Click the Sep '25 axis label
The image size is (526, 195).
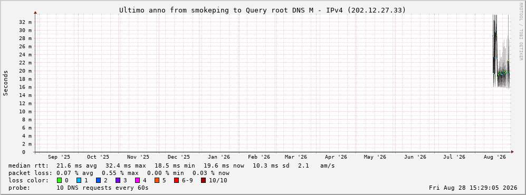59,157
